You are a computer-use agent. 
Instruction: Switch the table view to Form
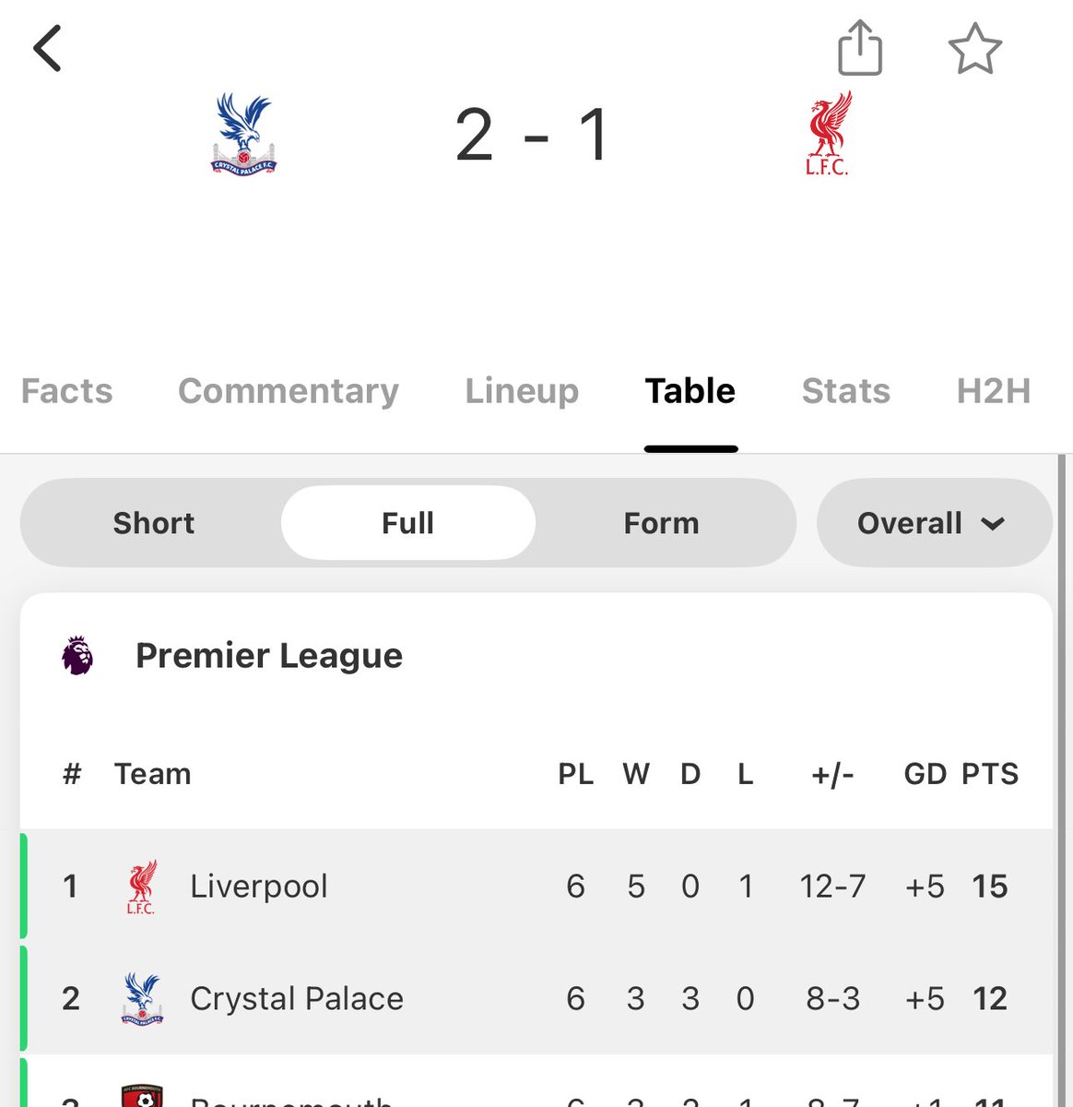tap(661, 523)
